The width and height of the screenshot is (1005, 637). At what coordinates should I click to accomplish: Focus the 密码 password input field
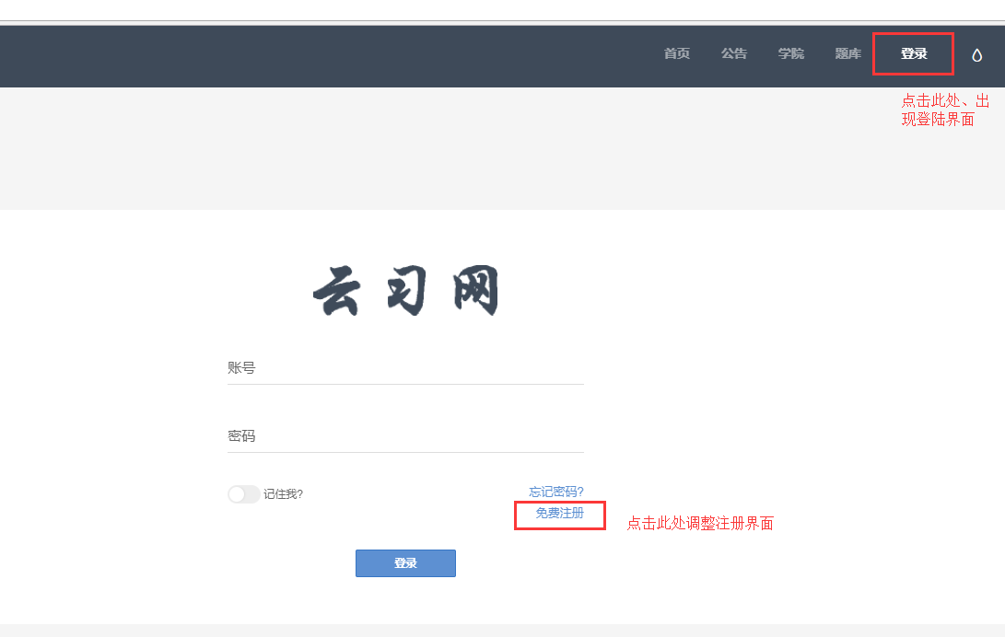click(x=405, y=436)
